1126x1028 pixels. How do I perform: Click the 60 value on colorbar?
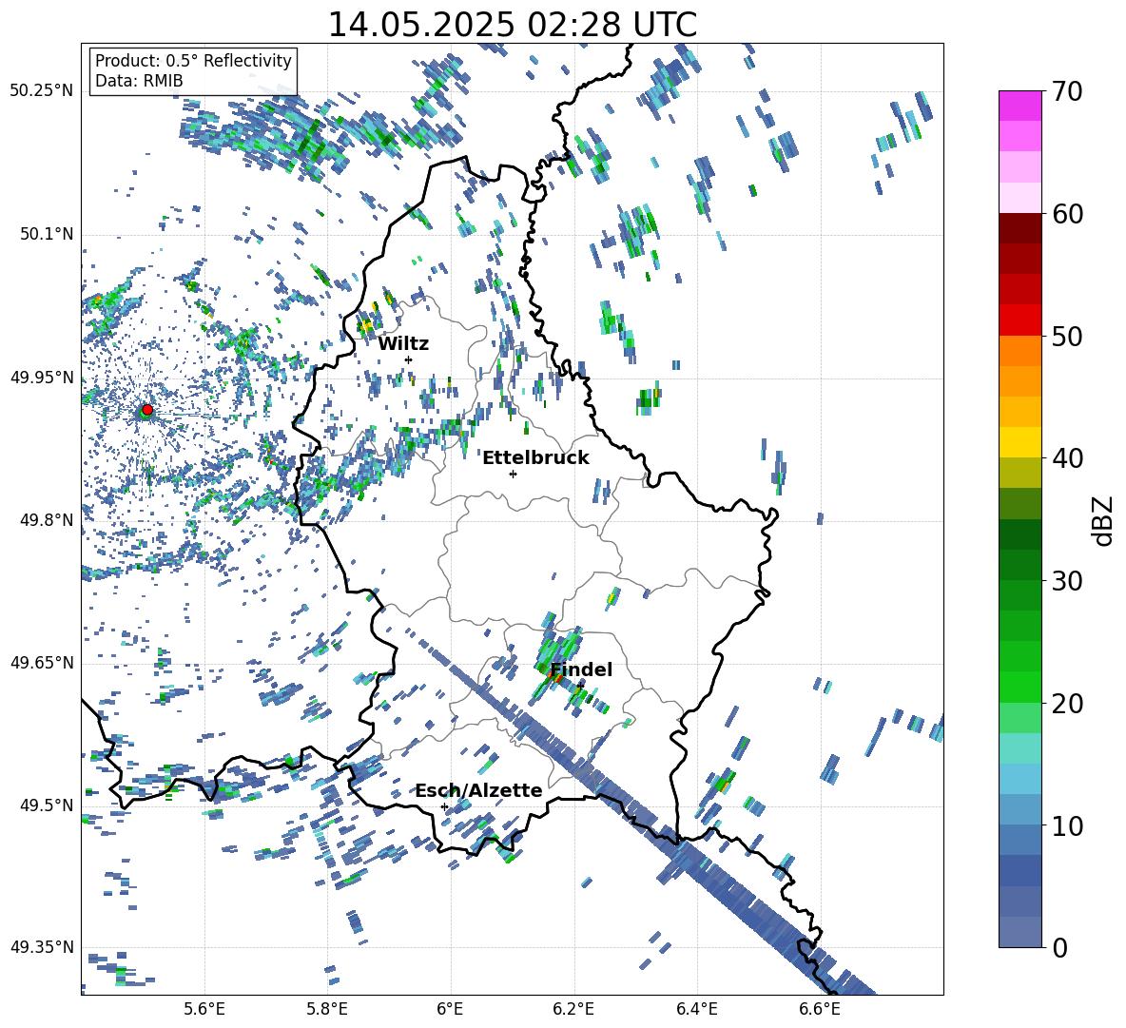(1067, 214)
